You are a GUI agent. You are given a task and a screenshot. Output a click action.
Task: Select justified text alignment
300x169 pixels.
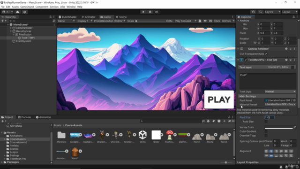[x=281, y=151]
